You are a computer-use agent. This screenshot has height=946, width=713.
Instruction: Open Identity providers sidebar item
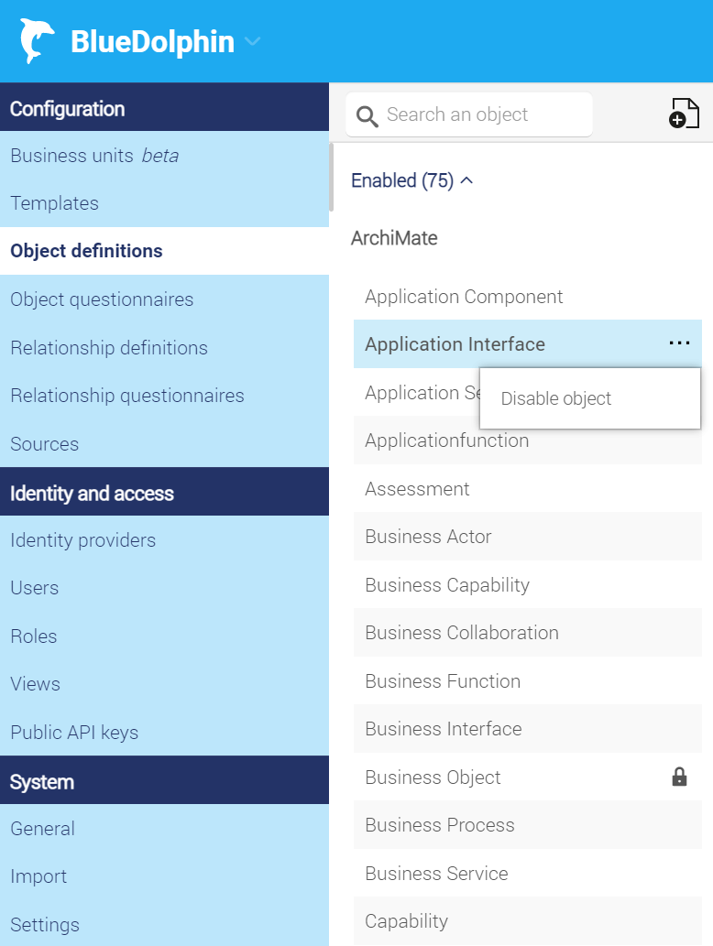coord(164,540)
